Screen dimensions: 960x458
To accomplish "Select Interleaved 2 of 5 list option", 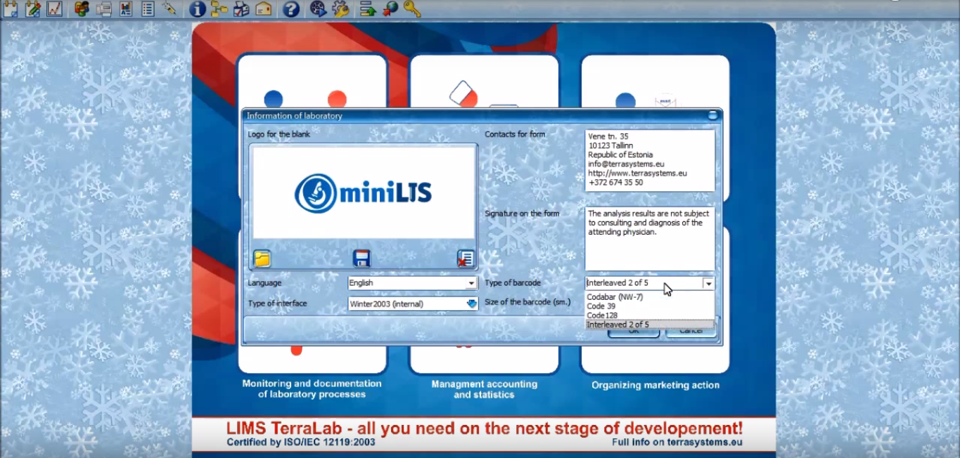I will (x=650, y=325).
